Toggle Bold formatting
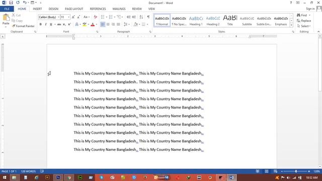The width and height of the screenshot is (322, 181). tap(40, 25)
